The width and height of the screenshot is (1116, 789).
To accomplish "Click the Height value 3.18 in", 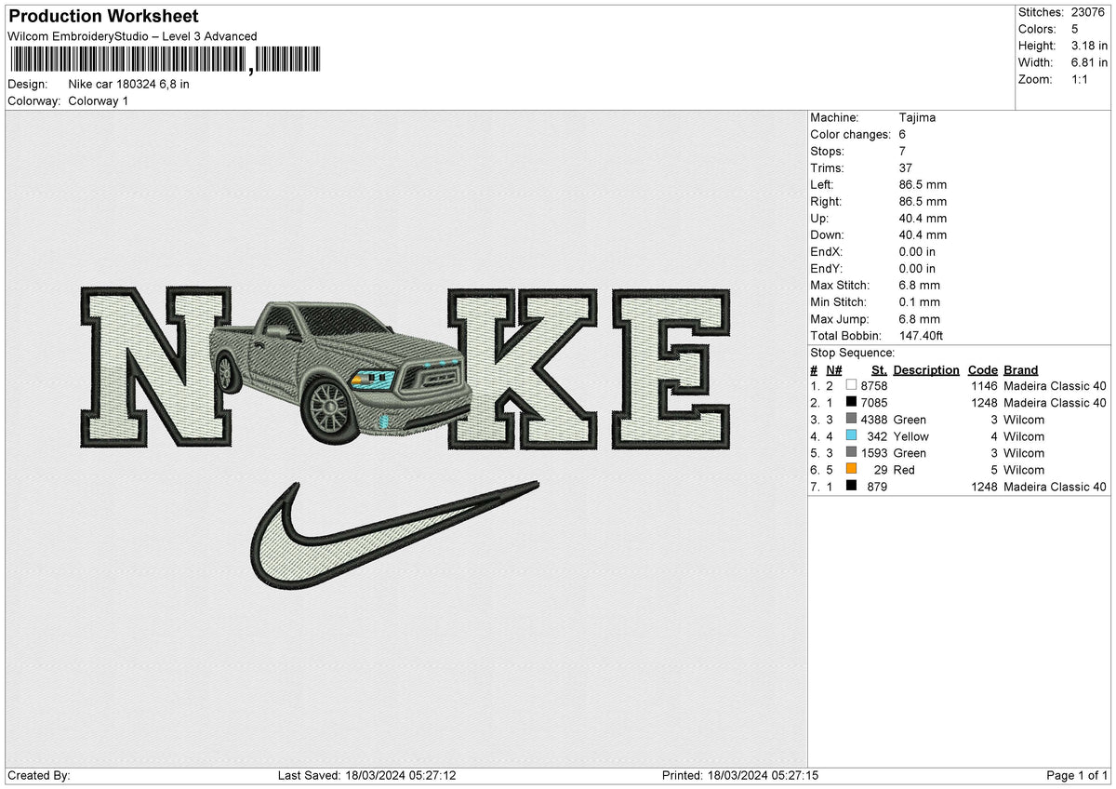I will 1089,46.
